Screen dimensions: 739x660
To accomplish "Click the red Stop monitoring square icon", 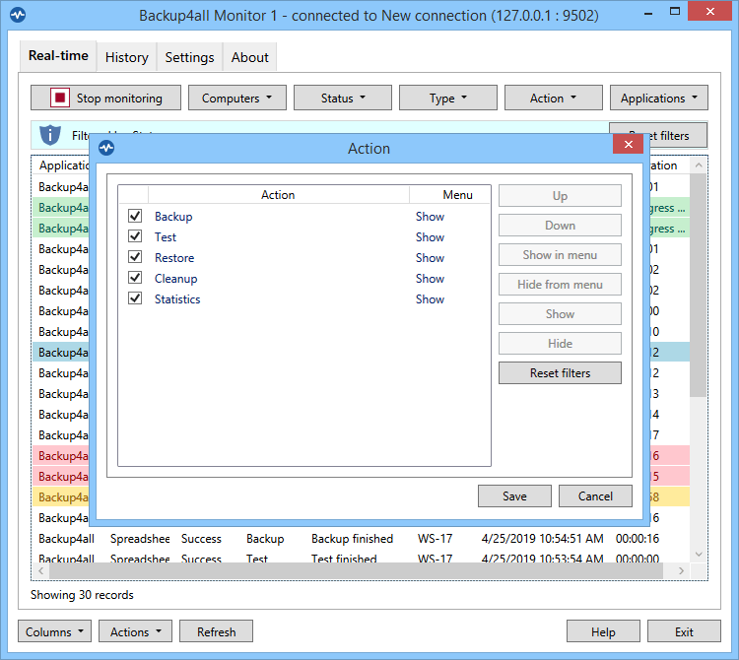I will 60,99.
